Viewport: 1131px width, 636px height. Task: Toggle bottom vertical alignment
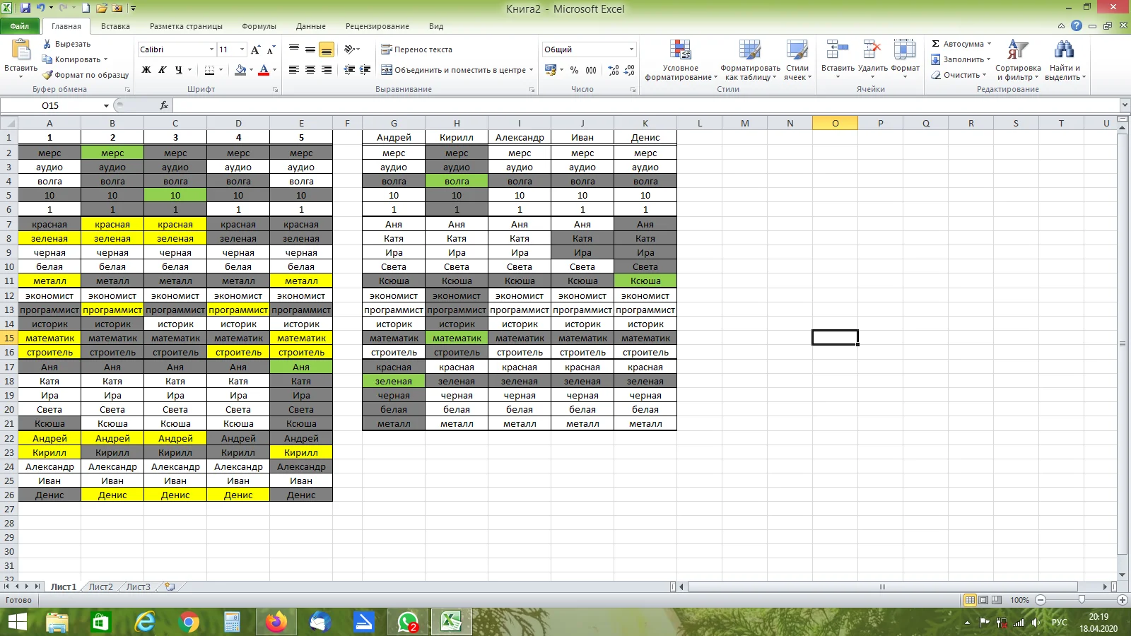tap(327, 49)
